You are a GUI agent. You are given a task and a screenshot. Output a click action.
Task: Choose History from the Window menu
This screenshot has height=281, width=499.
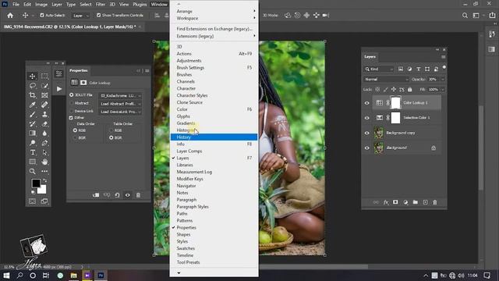pos(214,137)
